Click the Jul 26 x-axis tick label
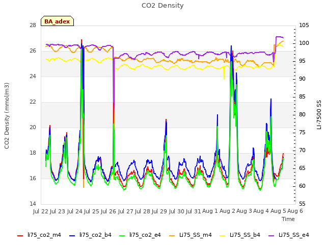Screen dimensions: 326x245 (108, 211)
